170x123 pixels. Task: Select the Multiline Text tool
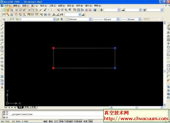[2, 88]
